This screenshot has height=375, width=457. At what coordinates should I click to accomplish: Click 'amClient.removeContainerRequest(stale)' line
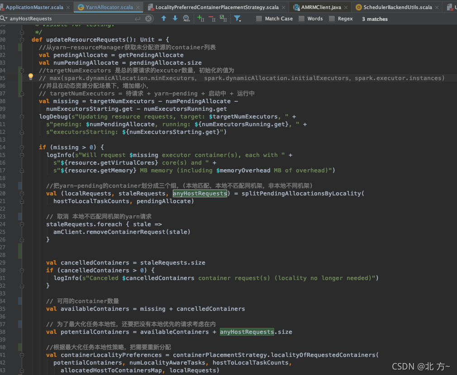pyautogui.click(x=122, y=232)
